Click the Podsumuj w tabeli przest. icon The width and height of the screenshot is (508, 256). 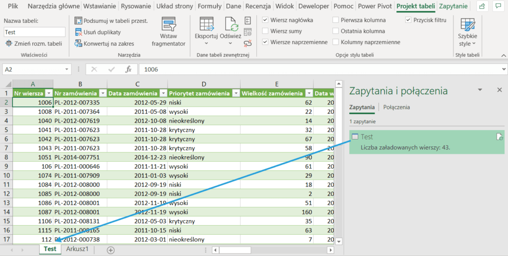[78, 21]
